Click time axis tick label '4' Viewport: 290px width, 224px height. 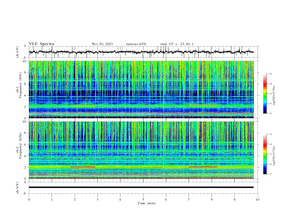pos(120,199)
